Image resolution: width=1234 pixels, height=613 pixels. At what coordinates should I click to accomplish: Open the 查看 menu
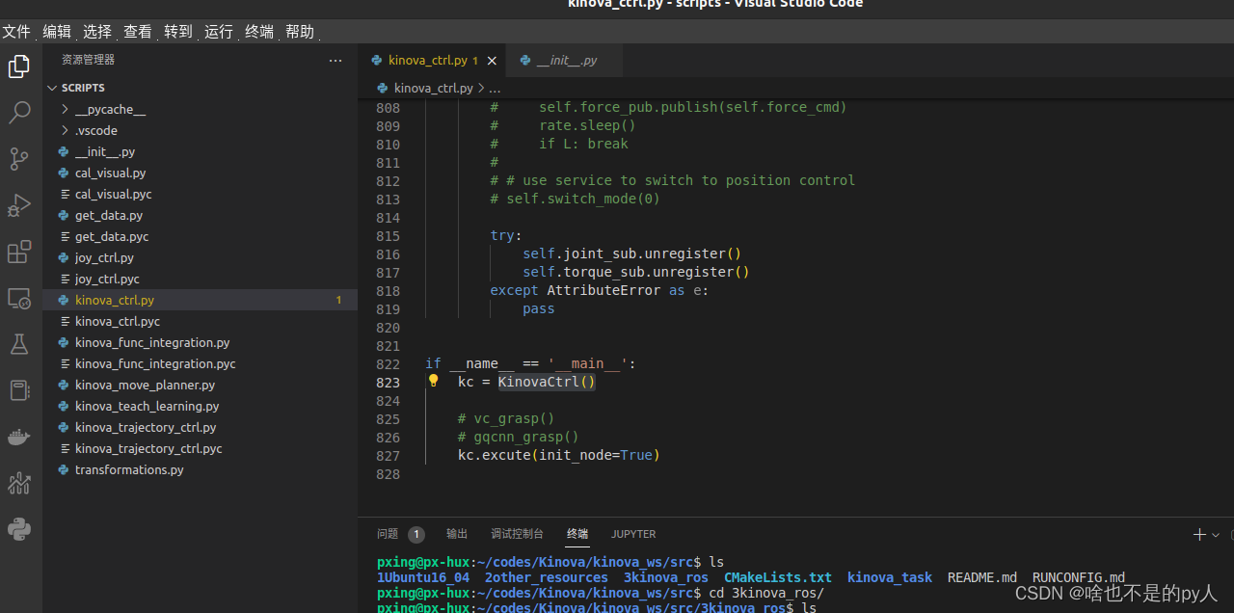138,32
